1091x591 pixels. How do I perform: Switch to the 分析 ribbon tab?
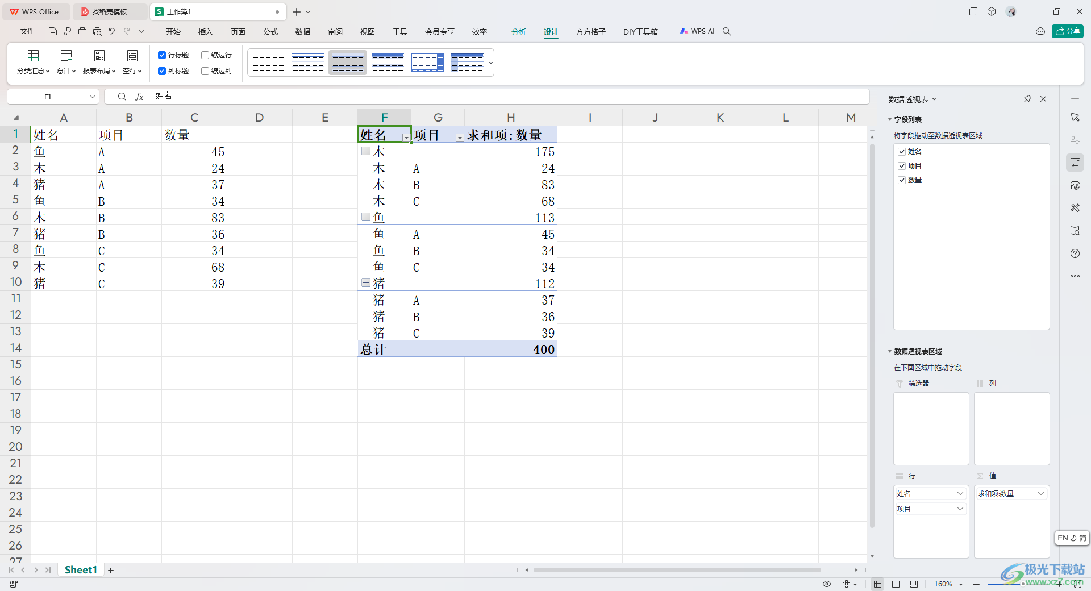519,32
